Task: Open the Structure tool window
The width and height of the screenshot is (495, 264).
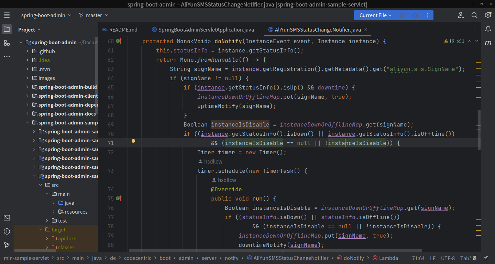Action: [x=7, y=43]
